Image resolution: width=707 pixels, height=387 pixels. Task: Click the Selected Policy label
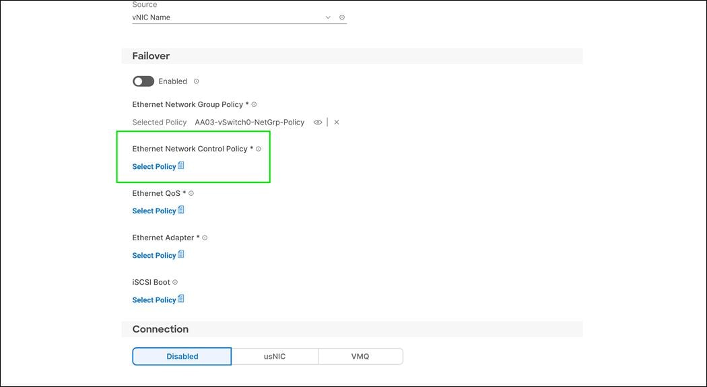(159, 122)
